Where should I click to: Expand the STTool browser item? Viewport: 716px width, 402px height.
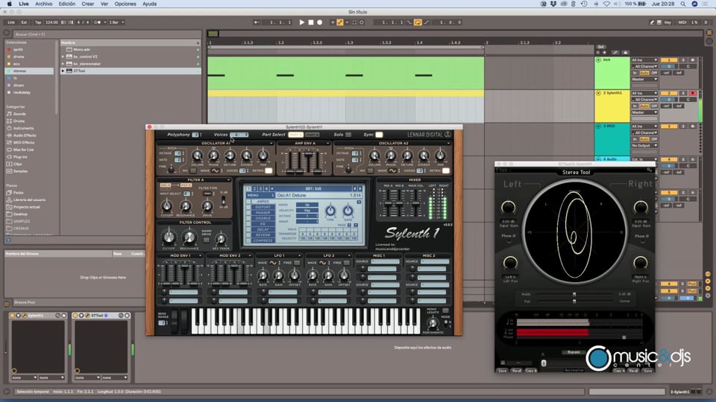[x=63, y=71]
